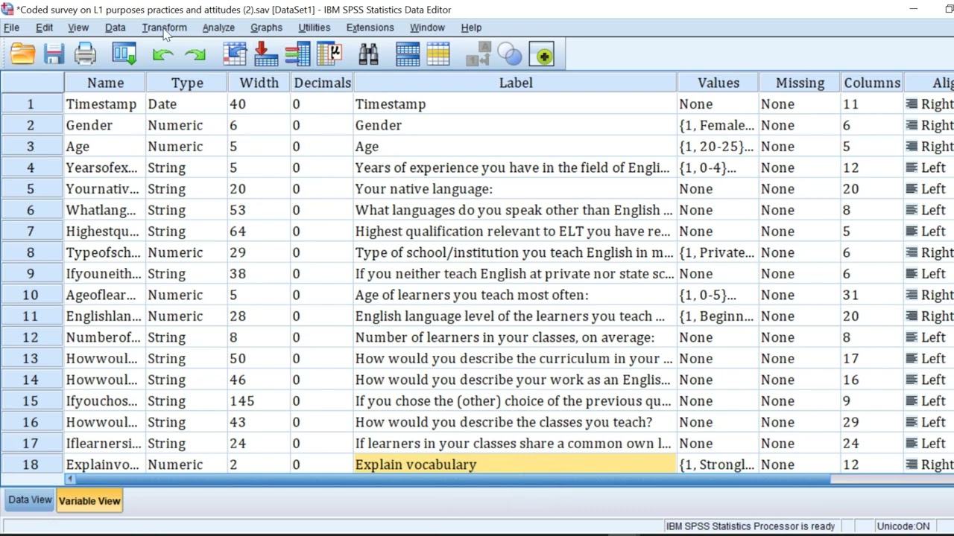Open the Help menu

pos(471,28)
